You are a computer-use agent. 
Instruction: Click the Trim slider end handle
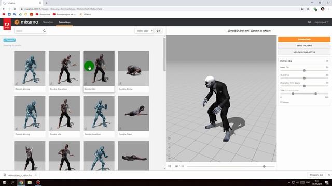tap(316, 94)
